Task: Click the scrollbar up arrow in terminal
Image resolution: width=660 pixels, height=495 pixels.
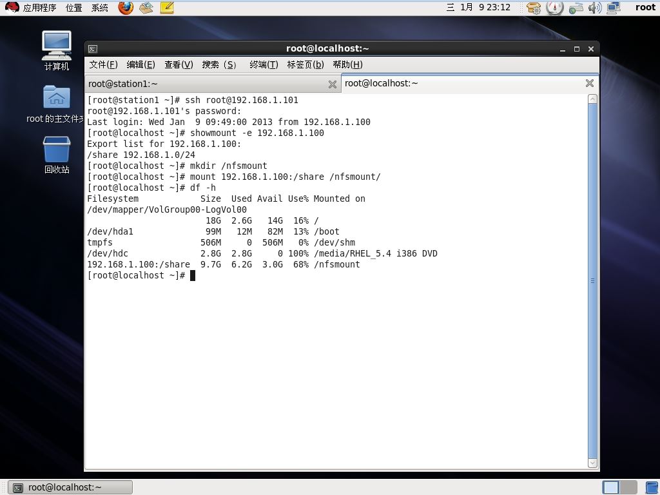Action: click(x=592, y=99)
